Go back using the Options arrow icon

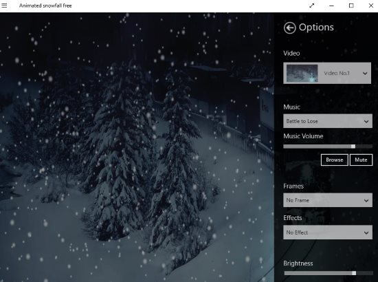click(289, 28)
